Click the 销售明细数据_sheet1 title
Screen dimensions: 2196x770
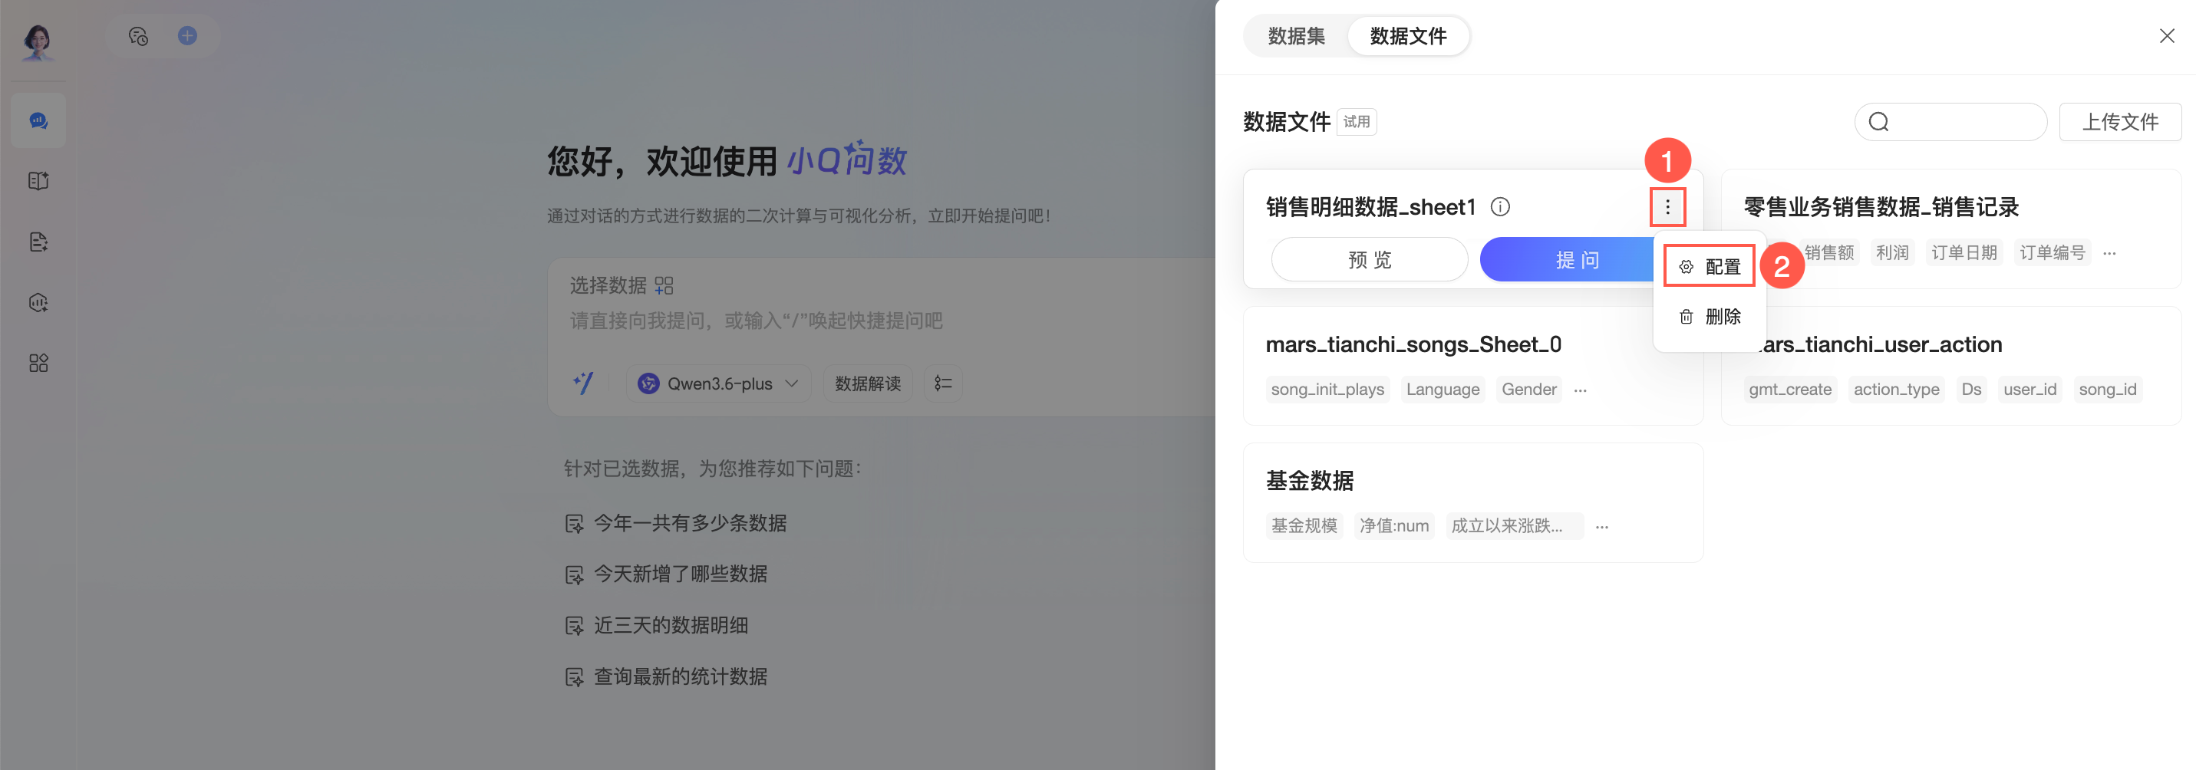pos(1370,207)
